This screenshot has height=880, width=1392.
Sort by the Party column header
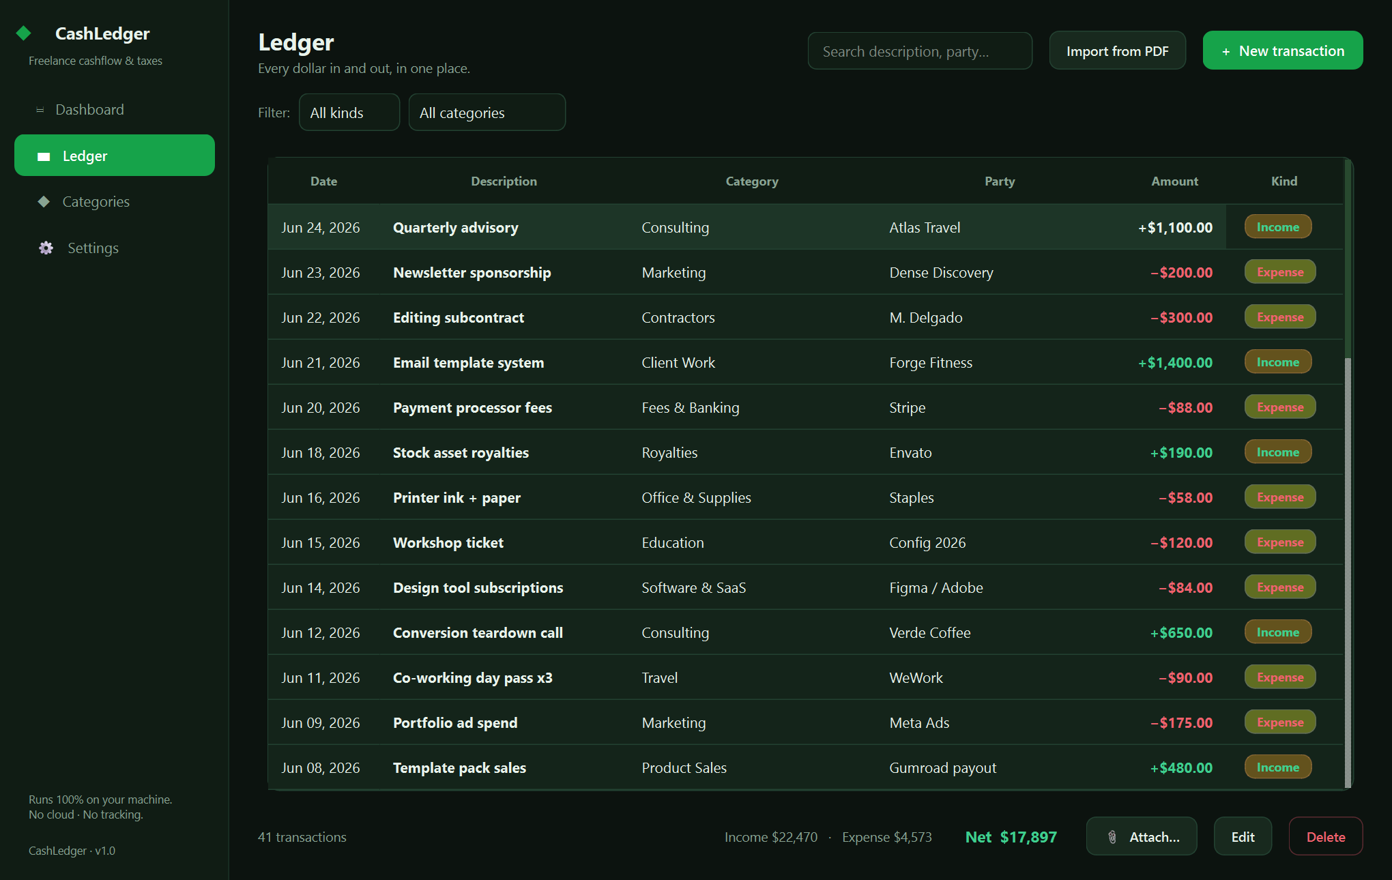1000,181
